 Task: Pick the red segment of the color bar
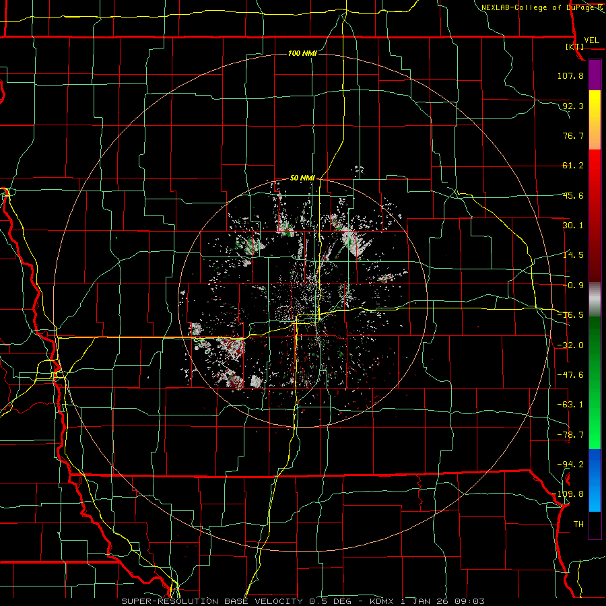pyautogui.click(x=595, y=216)
